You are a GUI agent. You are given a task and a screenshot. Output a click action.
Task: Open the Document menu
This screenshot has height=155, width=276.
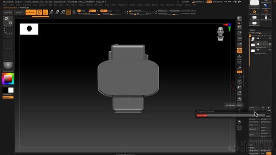click(27, 5)
